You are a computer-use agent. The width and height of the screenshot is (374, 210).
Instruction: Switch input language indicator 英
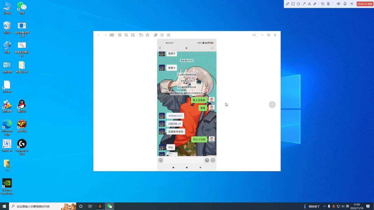[348, 206]
